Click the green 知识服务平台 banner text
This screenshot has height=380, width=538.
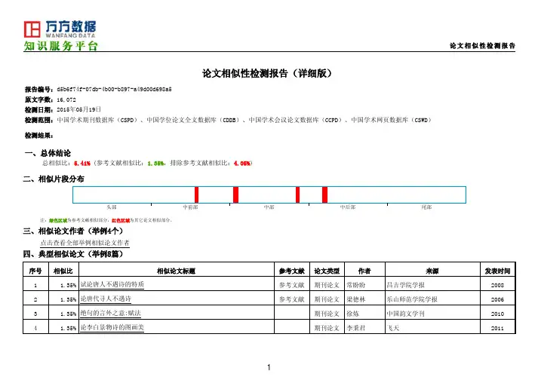click(60, 47)
